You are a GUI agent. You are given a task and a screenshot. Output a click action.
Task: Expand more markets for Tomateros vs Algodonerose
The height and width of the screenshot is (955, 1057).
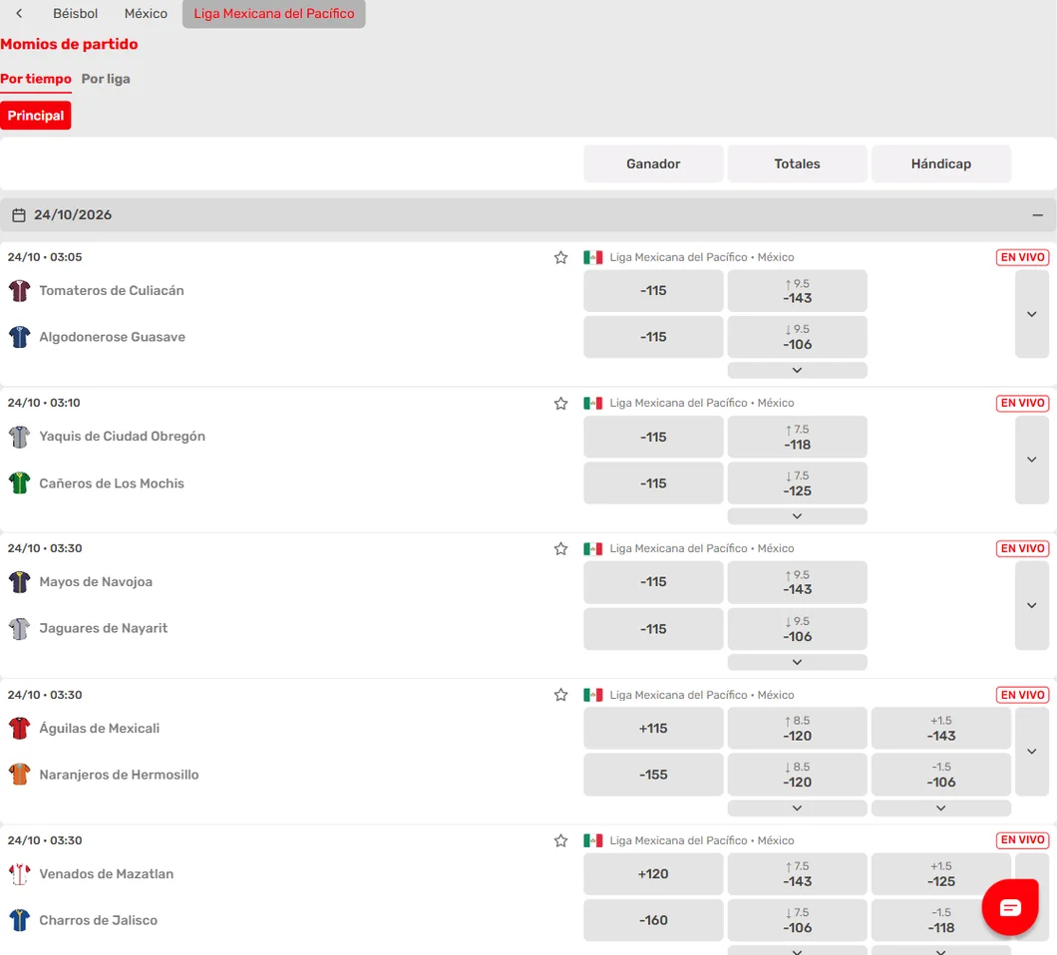(x=1031, y=314)
